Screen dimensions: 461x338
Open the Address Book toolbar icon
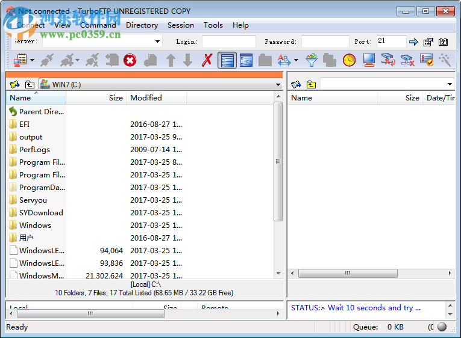click(20, 60)
